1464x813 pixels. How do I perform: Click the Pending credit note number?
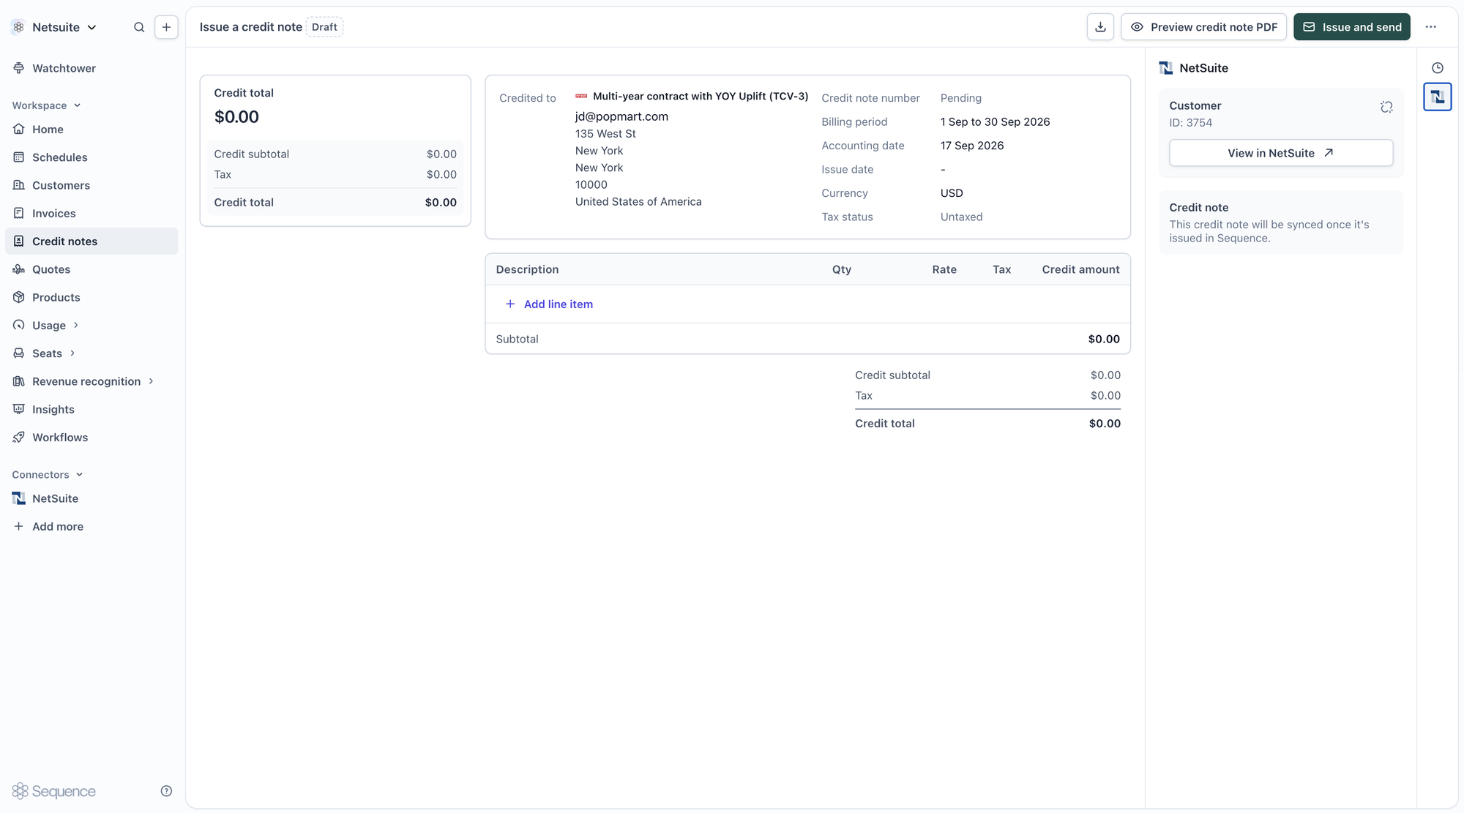(960, 98)
